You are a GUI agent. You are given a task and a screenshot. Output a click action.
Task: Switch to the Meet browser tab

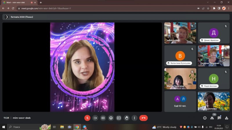coord(16,2)
